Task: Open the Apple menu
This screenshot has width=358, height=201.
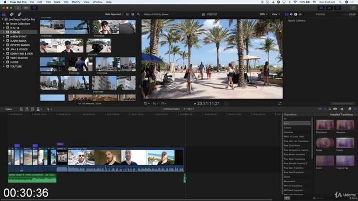Action: click(x=5, y=2)
